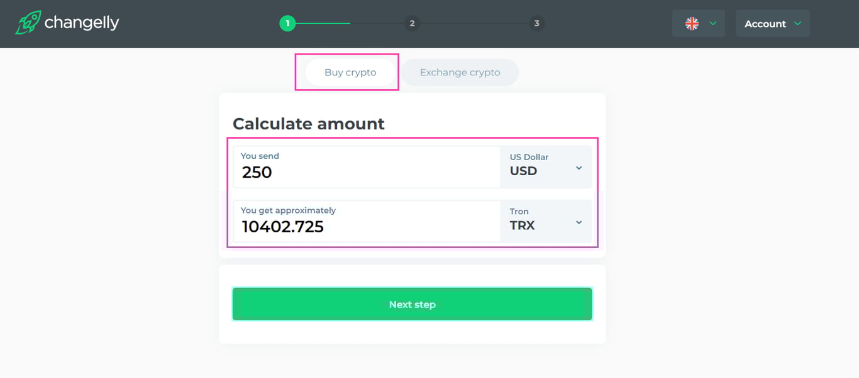Jump to step 2 circle indicator
This screenshot has width=859, height=378.
(412, 24)
